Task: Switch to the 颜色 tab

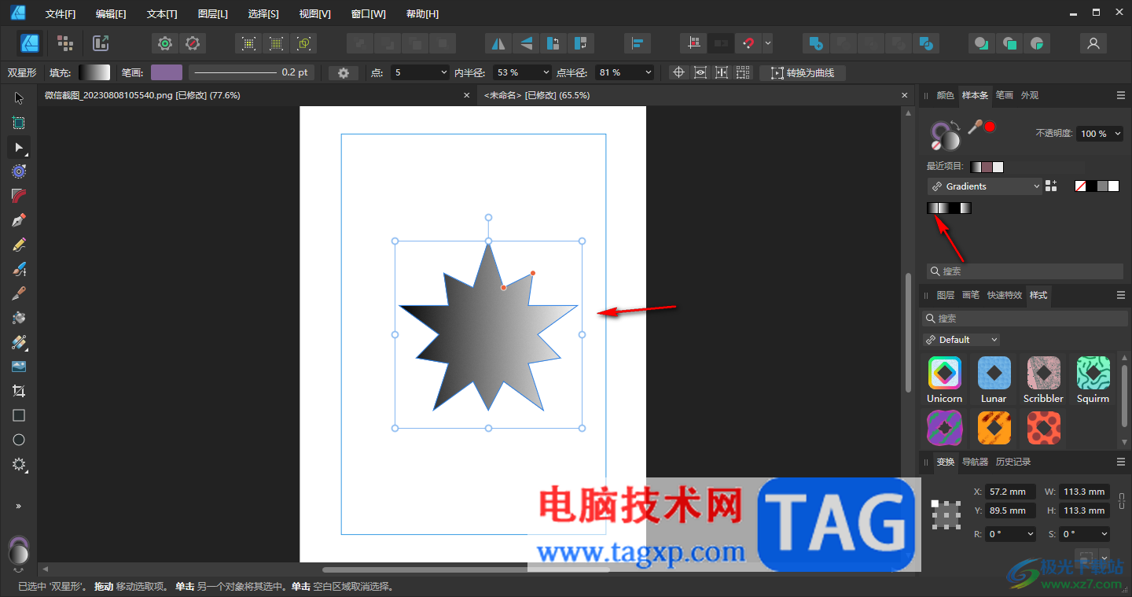Action: (945, 95)
